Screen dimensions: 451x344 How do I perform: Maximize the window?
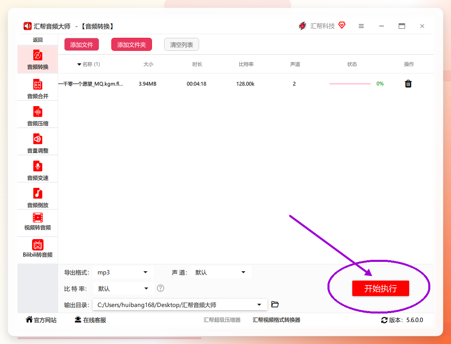pyautogui.click(x=402, y=26)
